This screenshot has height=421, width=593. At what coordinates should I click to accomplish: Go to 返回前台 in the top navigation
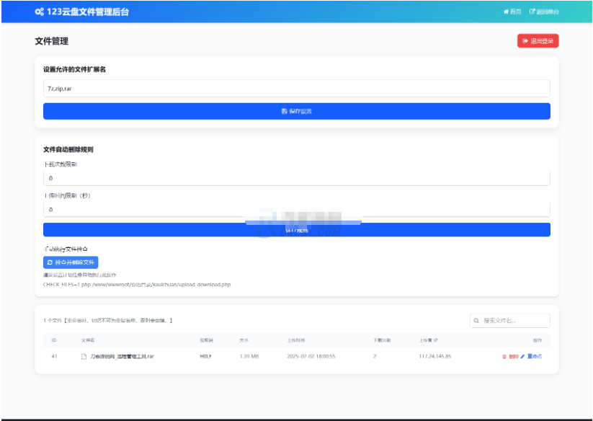[x=547, y=12]
